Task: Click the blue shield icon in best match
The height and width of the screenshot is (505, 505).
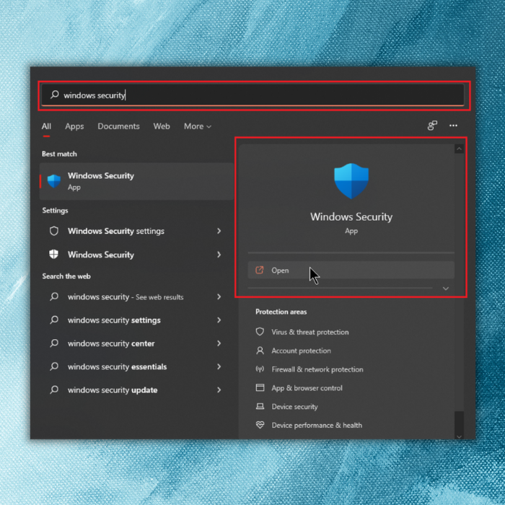Action: 54,181
